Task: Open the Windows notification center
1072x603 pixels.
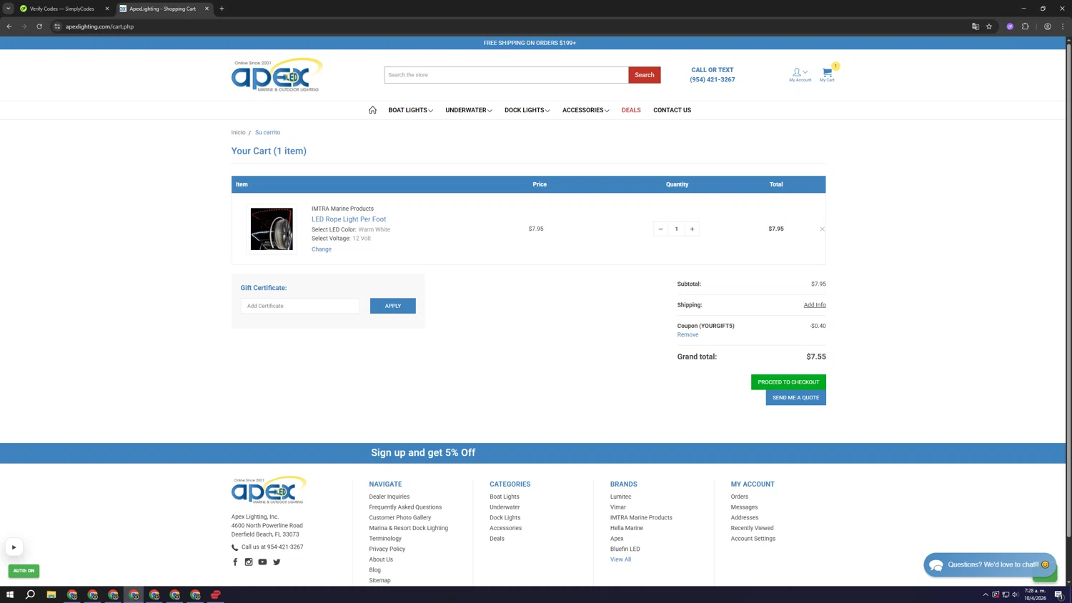Action: 1059,594
